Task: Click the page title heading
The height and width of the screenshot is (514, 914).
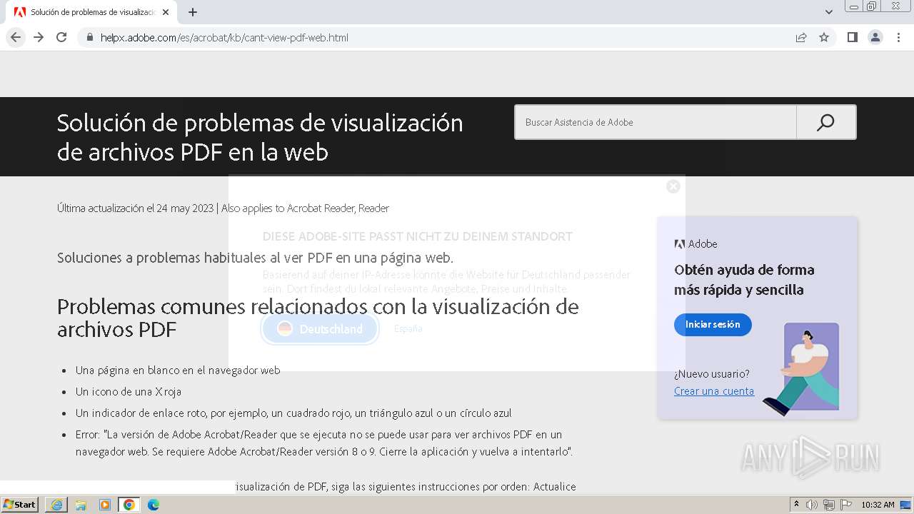Action: (x=260, y=137)
